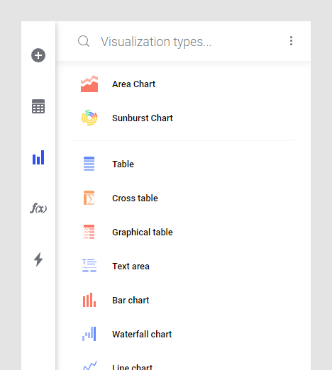Open the f(x) functions sidebar icon
The image size is (332, 370).
pos(38,208)
